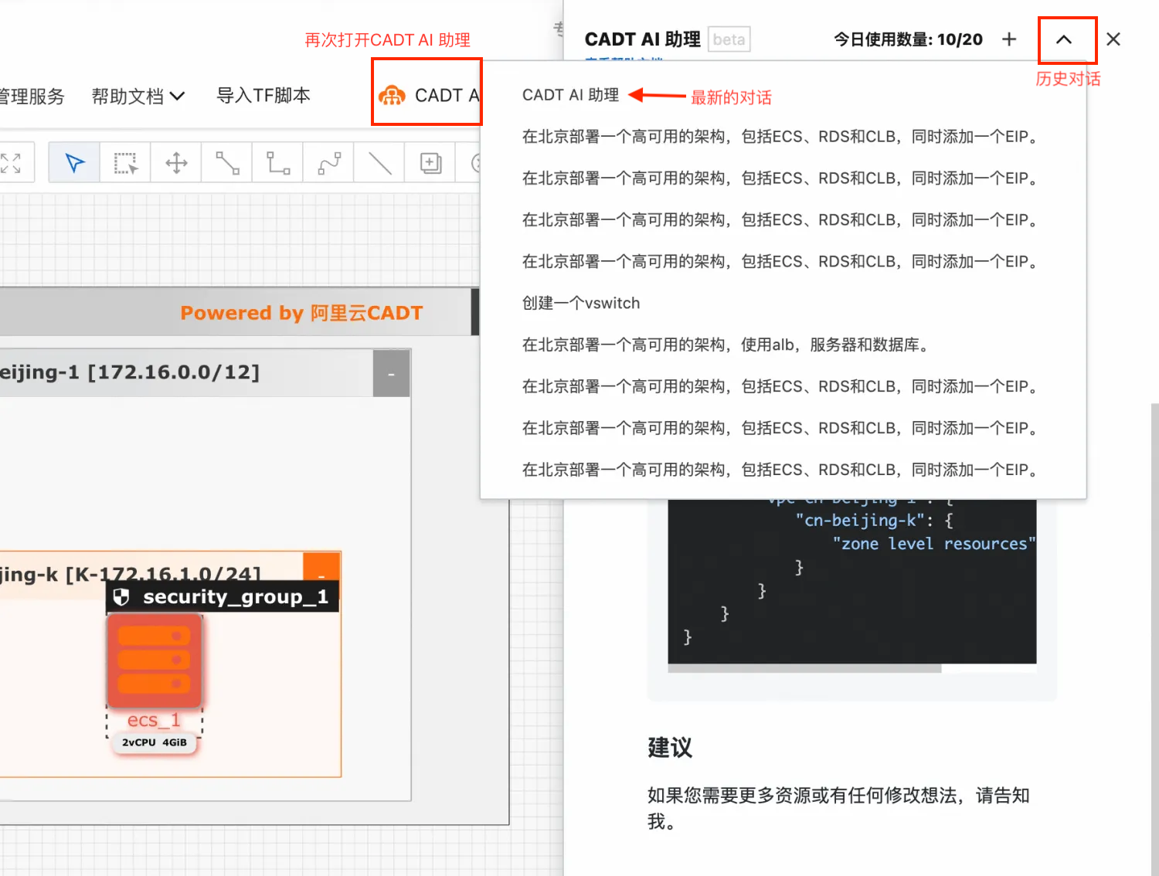Click the 2vCPU 4GiB spec badge
1159x876 pixels.
pyautogui.click(x=155, y=742)
